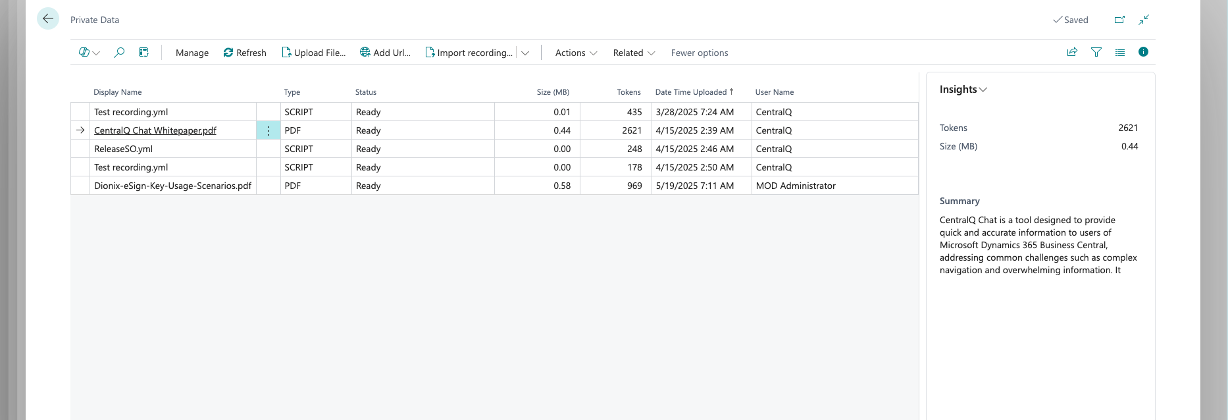Select ReleaseSO.yml row name
Viewport: 1228px width, 420px height.
[124, 149]
